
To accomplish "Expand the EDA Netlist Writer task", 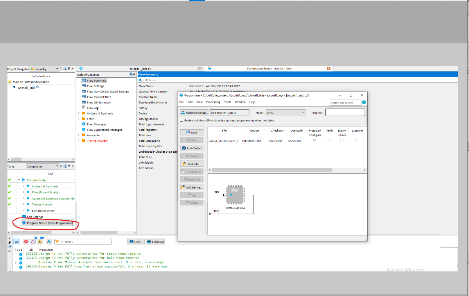I will coord(23,210).
